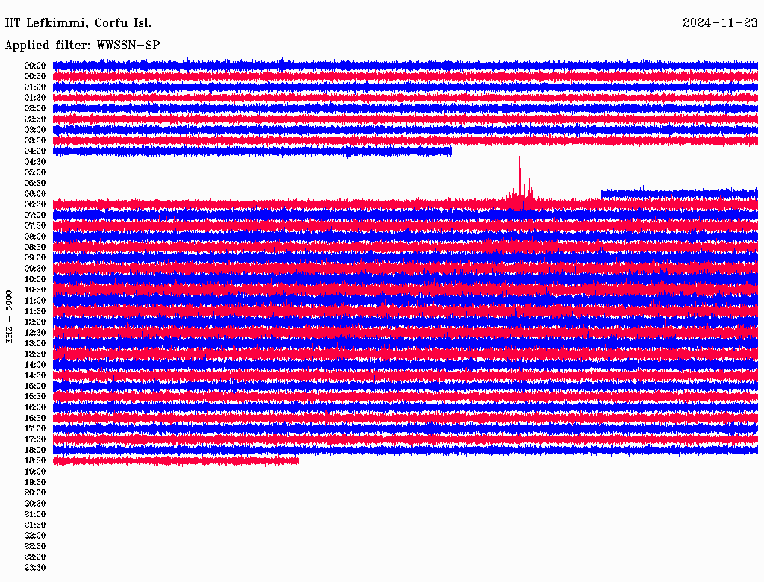The width and height of the screenshot is (764, 582).
Task: Select the 21:00 time label
Action: point(35,515)
